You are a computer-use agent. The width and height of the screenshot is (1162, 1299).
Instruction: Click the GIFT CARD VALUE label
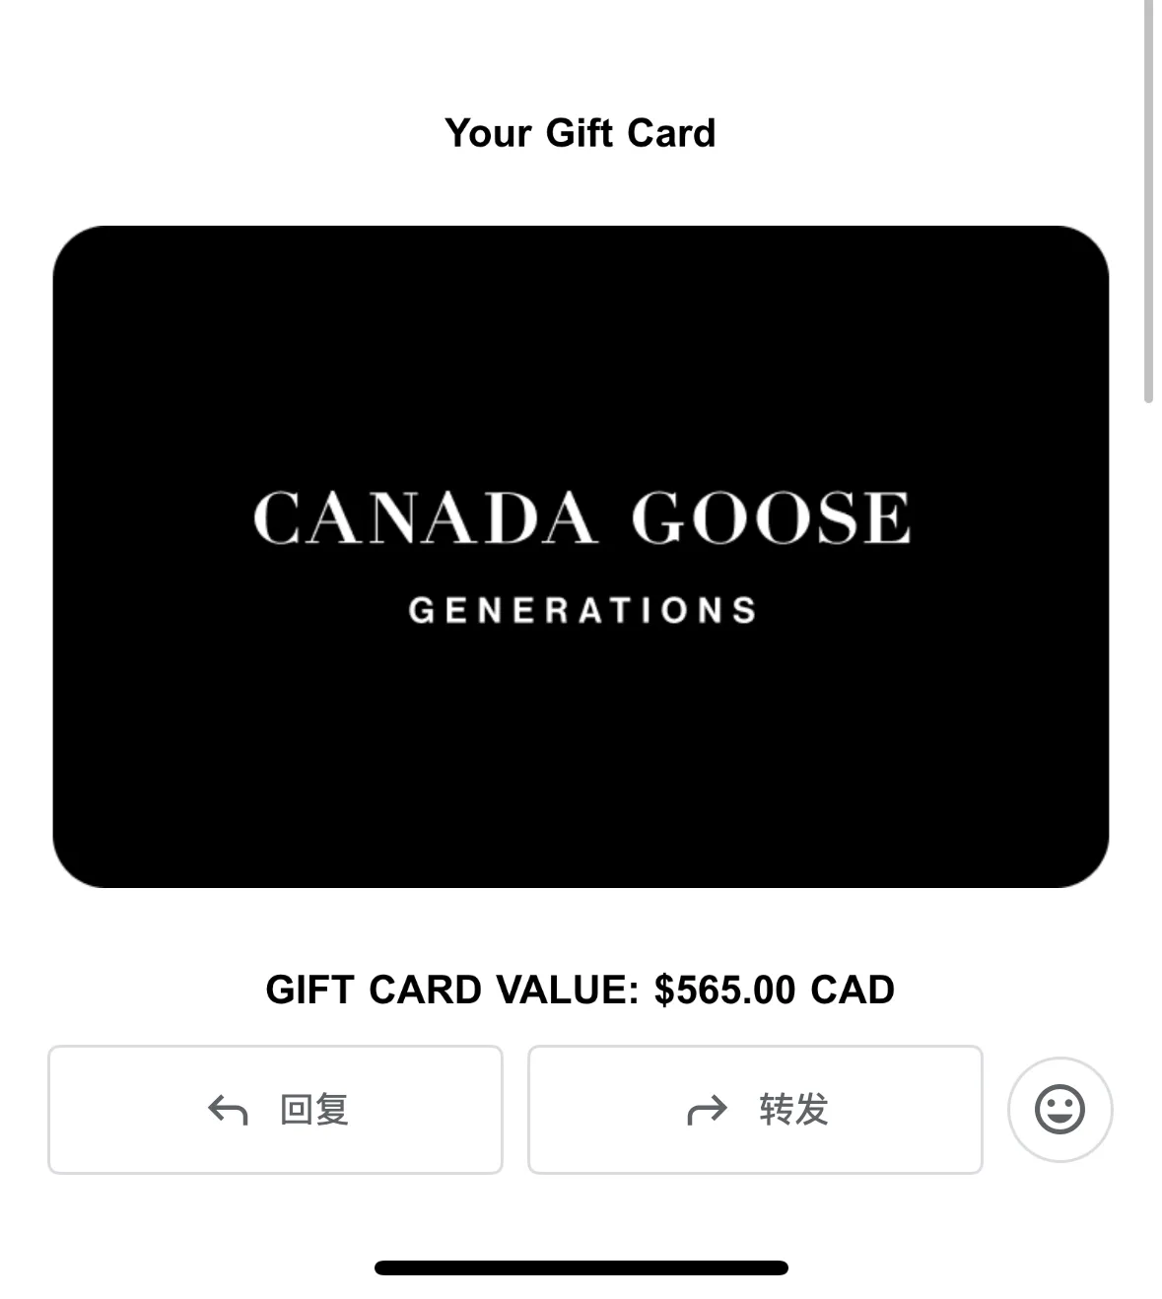[453, 990]
